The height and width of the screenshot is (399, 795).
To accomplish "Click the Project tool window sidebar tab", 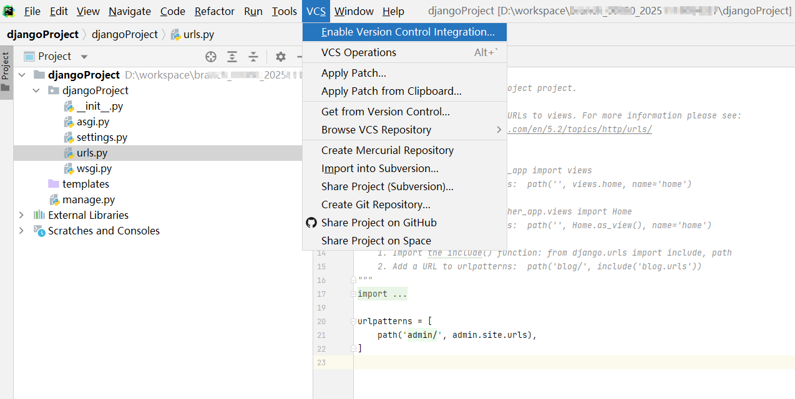I will pos(6,72).
